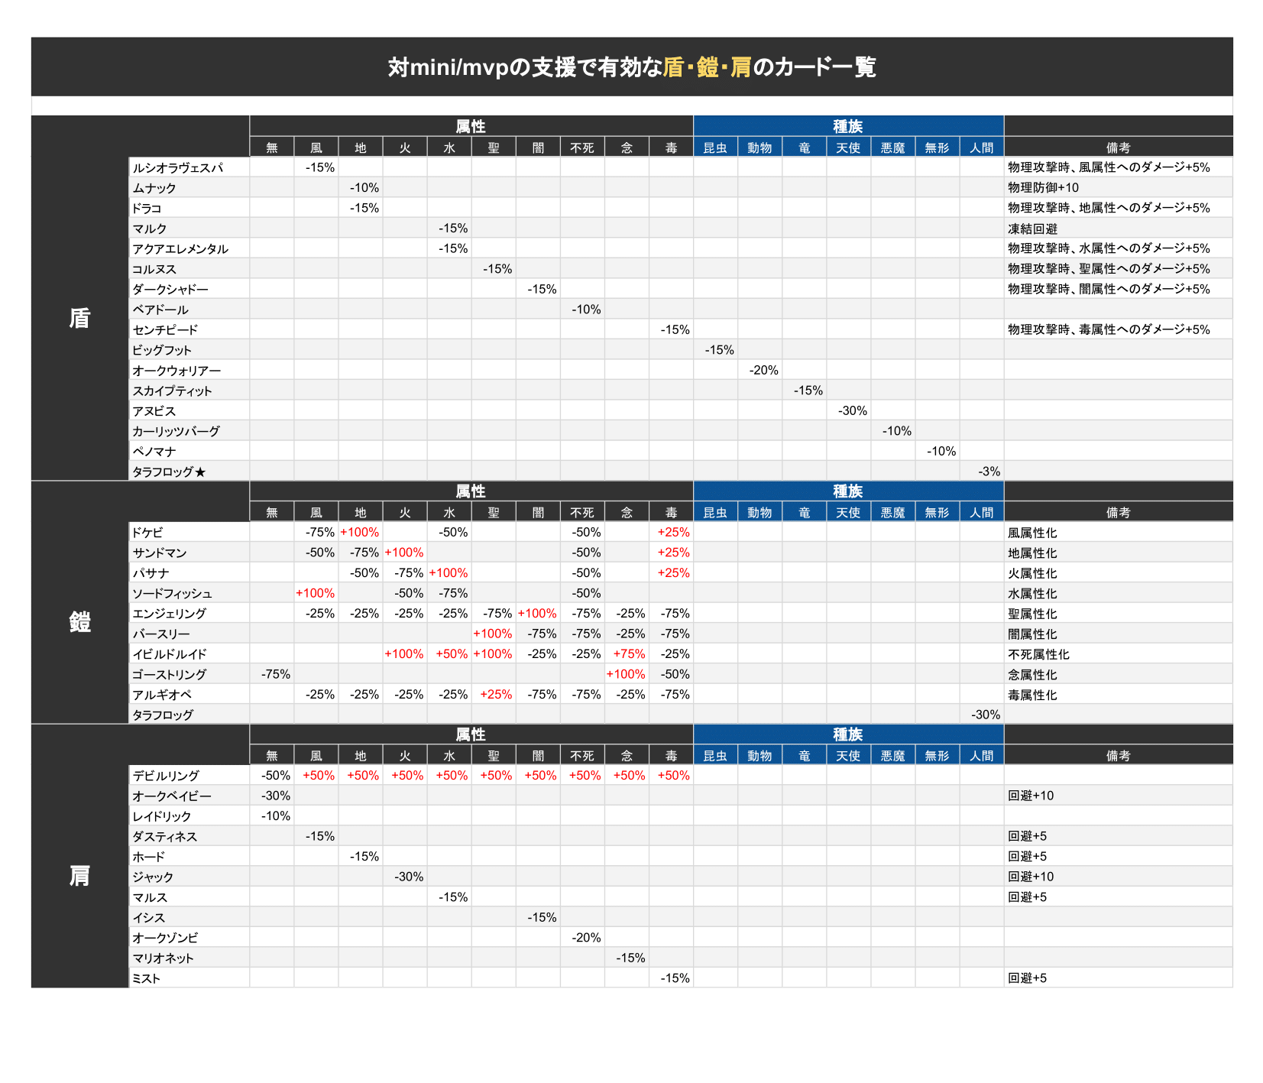Select the +100% value in ソードフィッシュ row
The image size is (1263, 1083).
[315, 593]
